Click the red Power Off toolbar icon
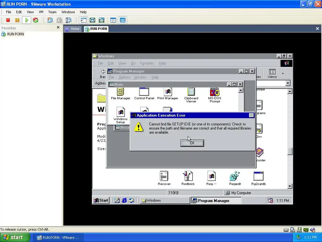 [x=8, y=20]
